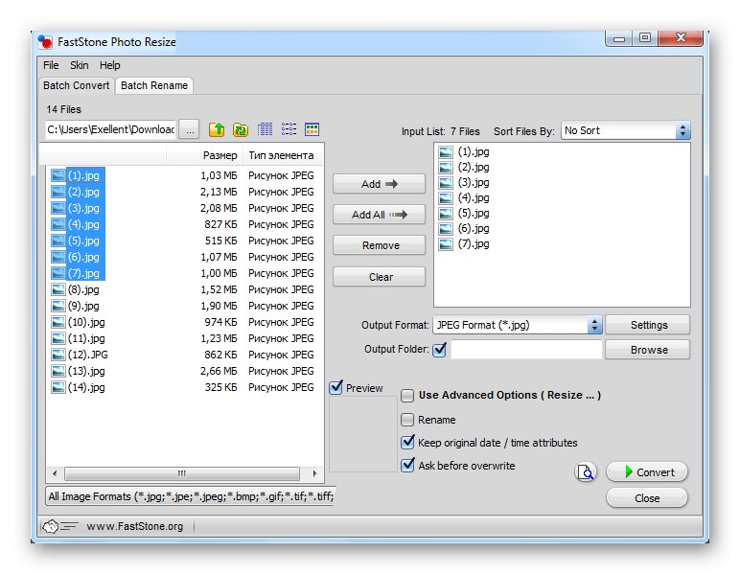The height and width of the screenshot is (574, 740).
Task: Open output format Settings
Action: pos(648,325)
